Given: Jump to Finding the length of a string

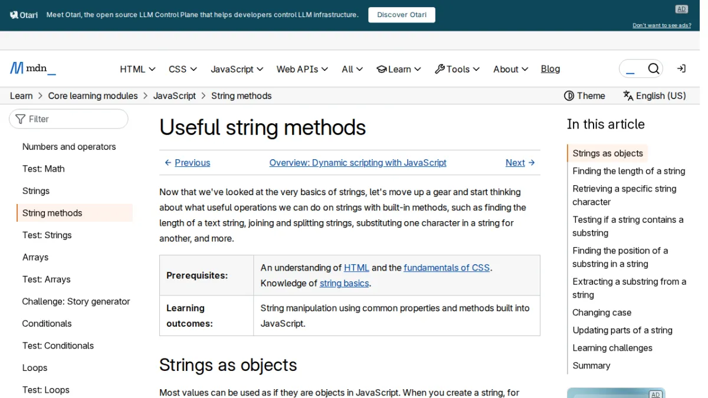Looking at the screenshot, I should pos(628,171).
